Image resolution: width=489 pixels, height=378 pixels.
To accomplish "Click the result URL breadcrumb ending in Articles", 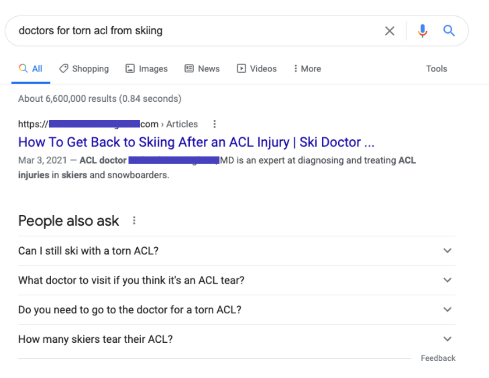I will click(108, 124).
